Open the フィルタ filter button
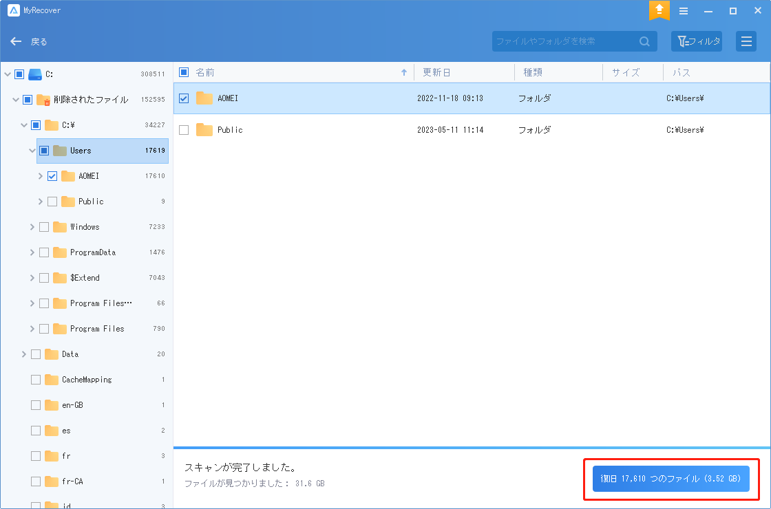The height and width of the screenshot is (509, 771). pos(697,41)
